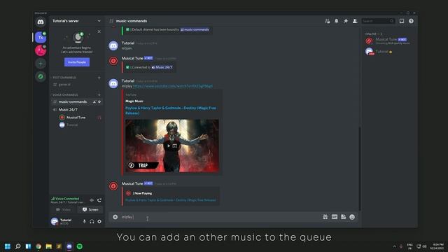Viewport: 448px width, 252px height.
Task: Open the sticker picker icon
Action: tap(343, 217)
